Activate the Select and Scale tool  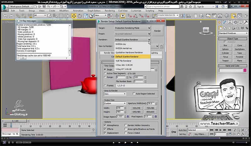85,16
